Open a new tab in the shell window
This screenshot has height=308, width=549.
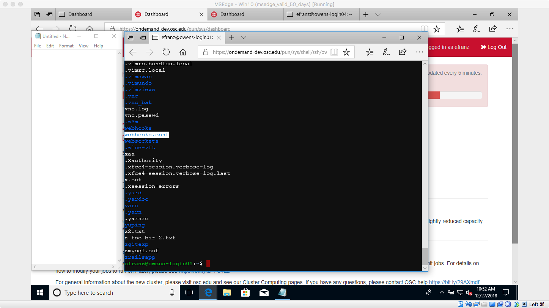[231, 38]
